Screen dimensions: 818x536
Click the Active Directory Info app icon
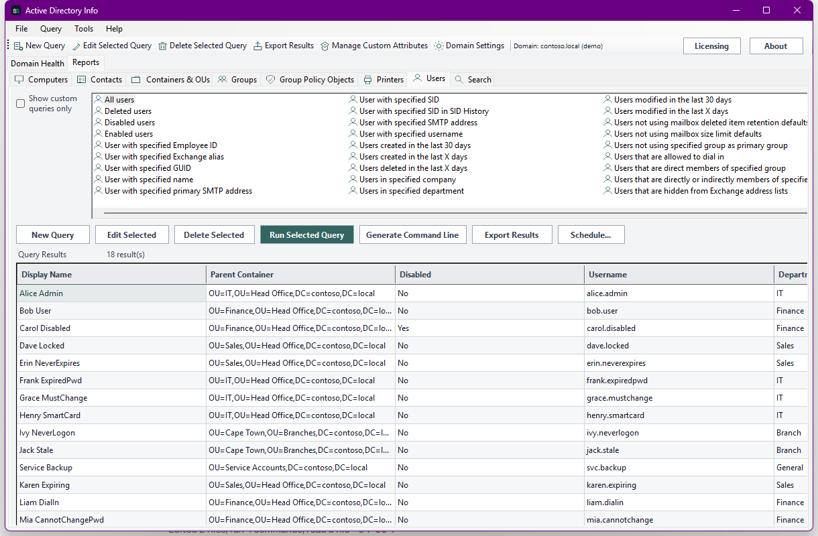(x=16, y=11)
